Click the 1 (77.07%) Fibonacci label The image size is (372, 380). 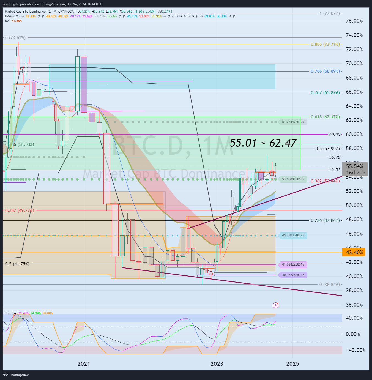pyautogui.click(x=330, y=13)
